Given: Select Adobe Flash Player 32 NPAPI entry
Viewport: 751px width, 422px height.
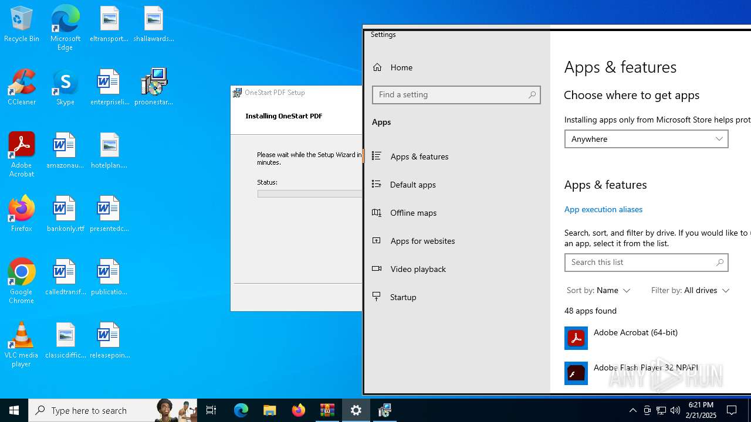Looking at the screenshot, I should tap(657, 373).
